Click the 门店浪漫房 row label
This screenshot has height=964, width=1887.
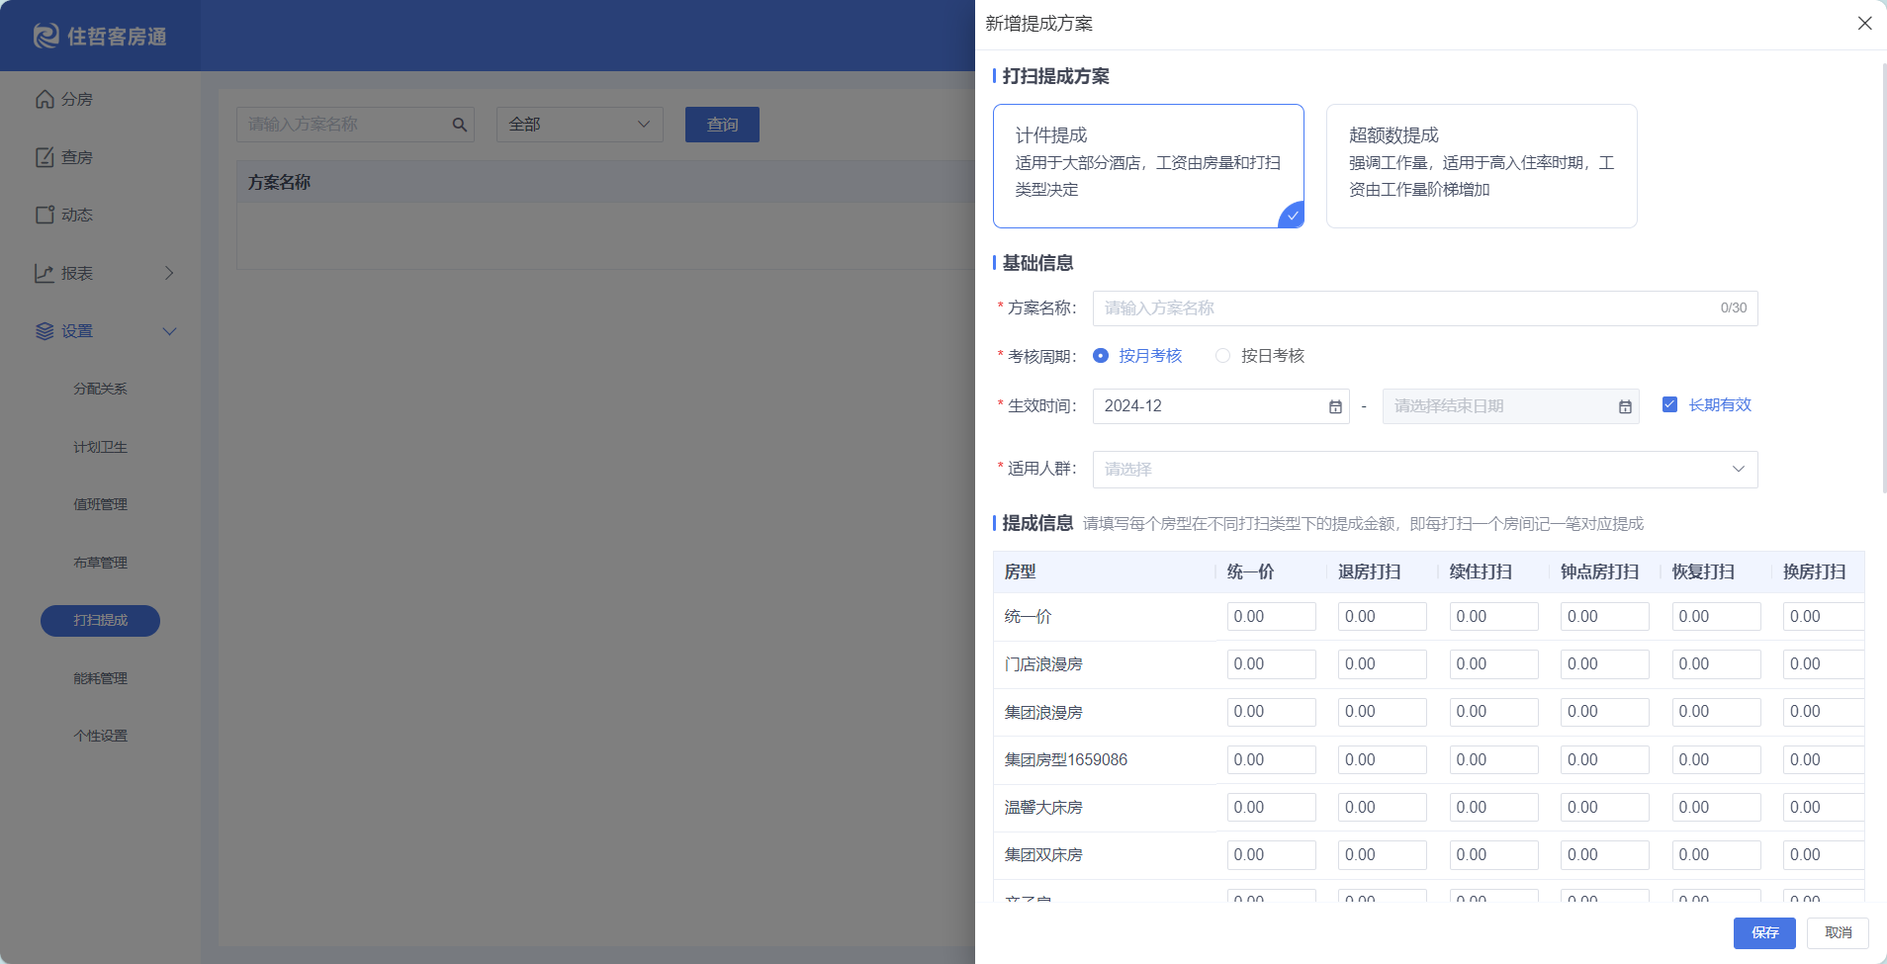point(1043,664)
